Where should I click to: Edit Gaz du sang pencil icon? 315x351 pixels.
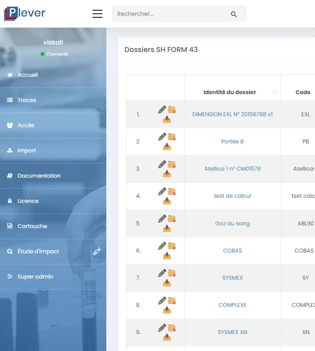tap(162, 219)
